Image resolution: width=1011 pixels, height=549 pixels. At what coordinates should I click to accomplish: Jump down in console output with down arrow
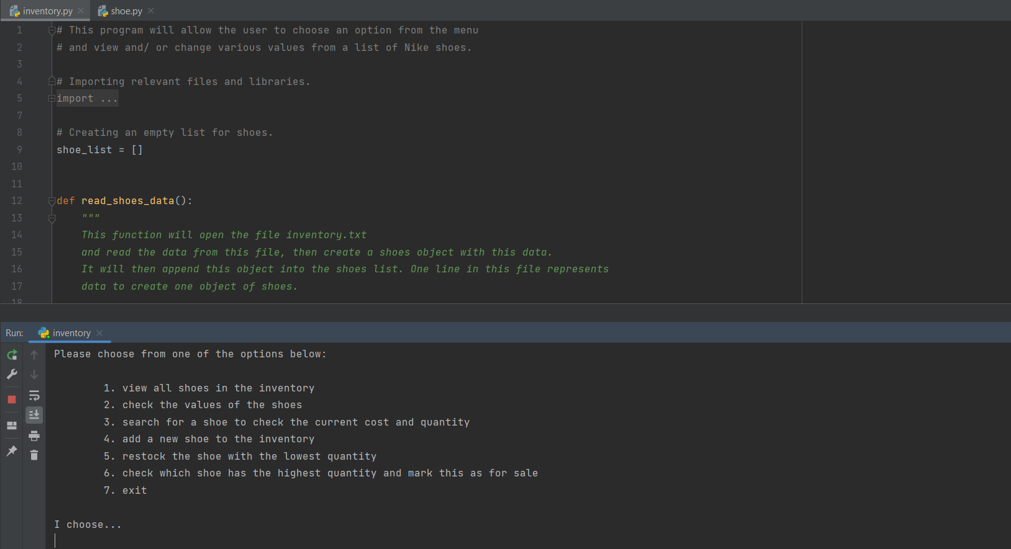[x=34, y=375]
